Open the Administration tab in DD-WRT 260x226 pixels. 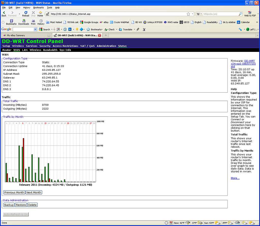pyautogui.click(x=106, y=46)
